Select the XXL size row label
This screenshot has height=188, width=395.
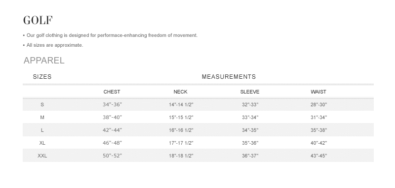tap(42, 156)
